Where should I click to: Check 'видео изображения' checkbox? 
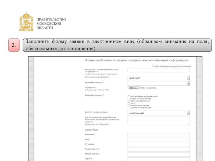click(x=129, y=98)
